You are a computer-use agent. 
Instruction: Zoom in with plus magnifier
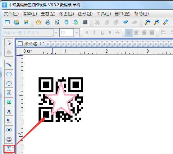[147, 22]
